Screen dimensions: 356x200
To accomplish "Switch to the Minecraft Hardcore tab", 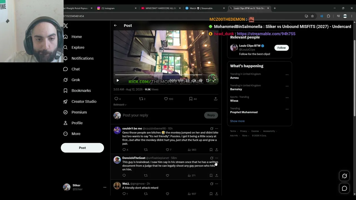I will click(161, 8).
